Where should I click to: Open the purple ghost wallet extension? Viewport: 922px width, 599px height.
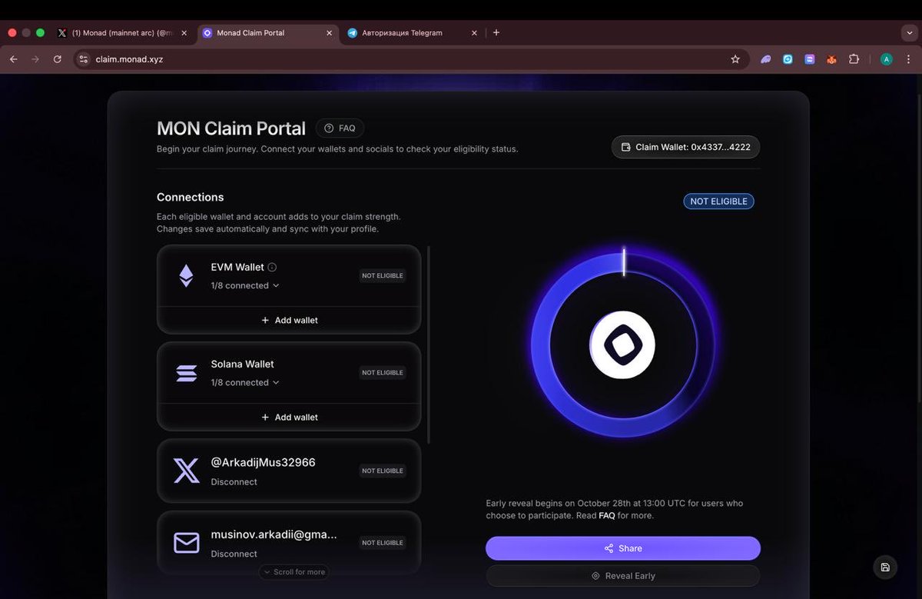(766, 59)
